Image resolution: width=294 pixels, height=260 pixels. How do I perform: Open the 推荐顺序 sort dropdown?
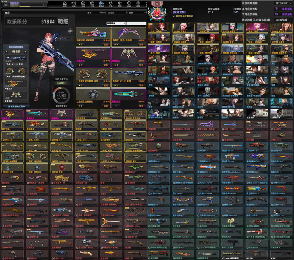coord(116,23)
